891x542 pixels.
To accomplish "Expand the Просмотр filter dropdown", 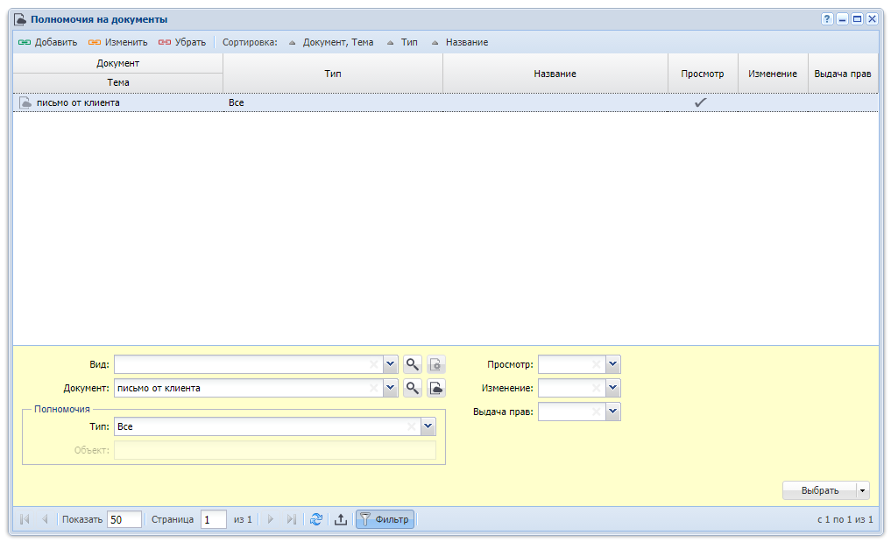I will tap(612, 364).
